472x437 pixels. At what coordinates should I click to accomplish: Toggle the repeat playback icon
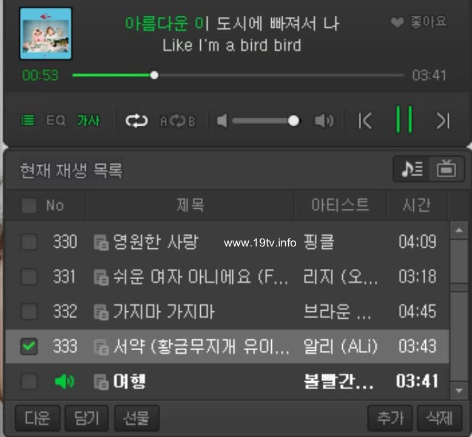tap(137, 121)
